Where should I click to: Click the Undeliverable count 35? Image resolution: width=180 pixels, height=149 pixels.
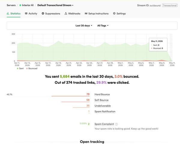(x=88, y=106)
